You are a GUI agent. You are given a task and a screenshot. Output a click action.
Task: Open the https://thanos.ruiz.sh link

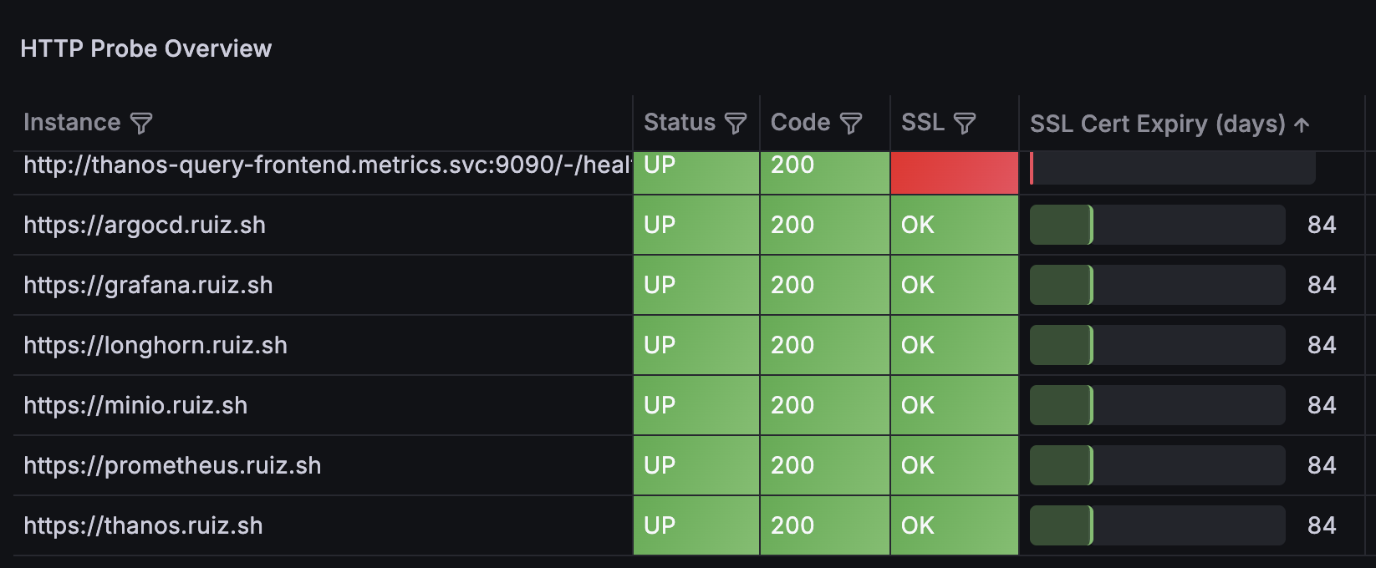coord(143,525)
